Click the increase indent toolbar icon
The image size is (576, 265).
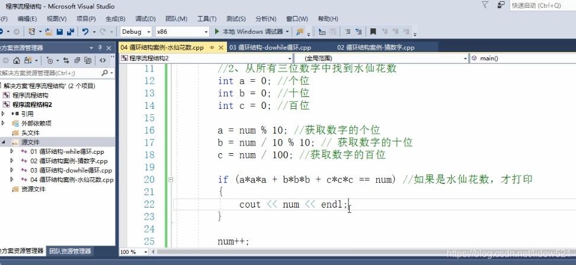(x=333, y=31)
